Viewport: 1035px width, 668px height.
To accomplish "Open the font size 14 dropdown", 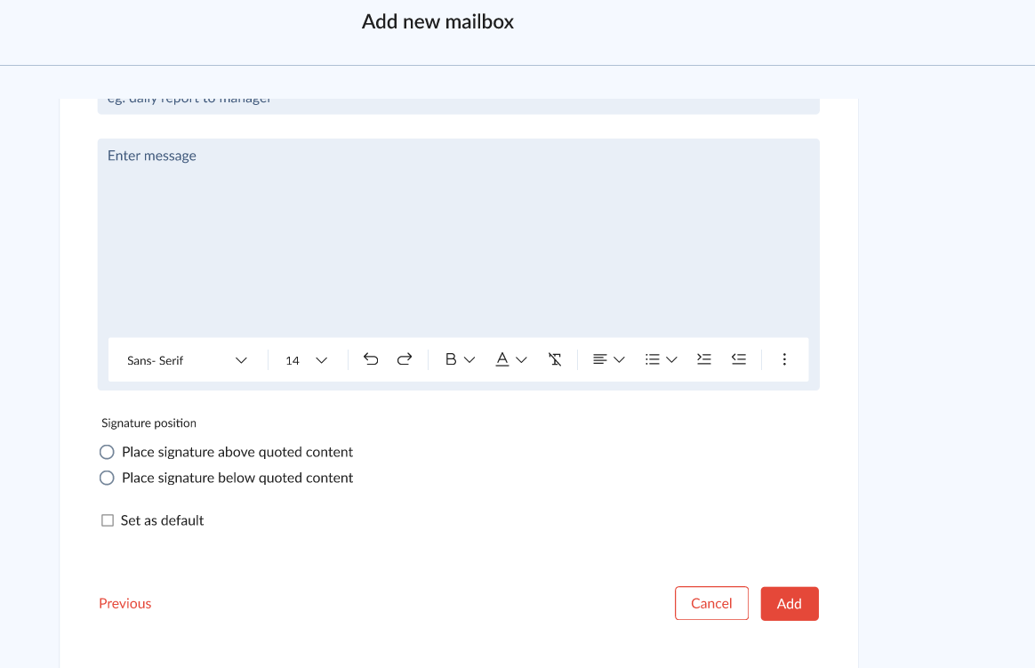I will coord(306,360).
